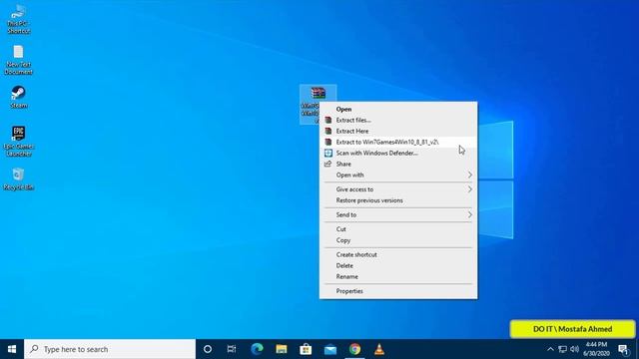Select Epic Games Launcher desktop icon

point(18,141)
